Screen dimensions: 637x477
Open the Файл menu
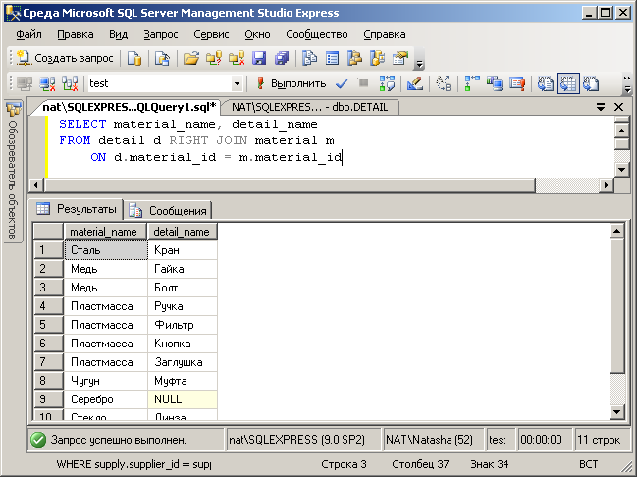point(28,35)
